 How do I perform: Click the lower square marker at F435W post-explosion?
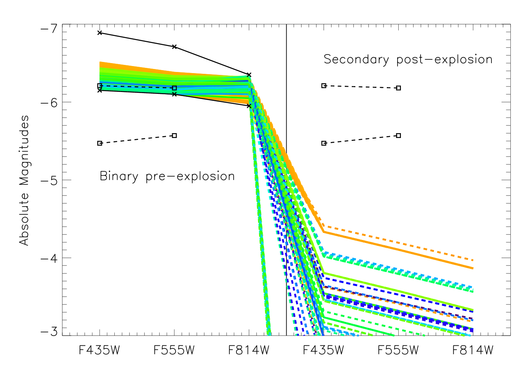pyautogui.click(x=324, y=143)
